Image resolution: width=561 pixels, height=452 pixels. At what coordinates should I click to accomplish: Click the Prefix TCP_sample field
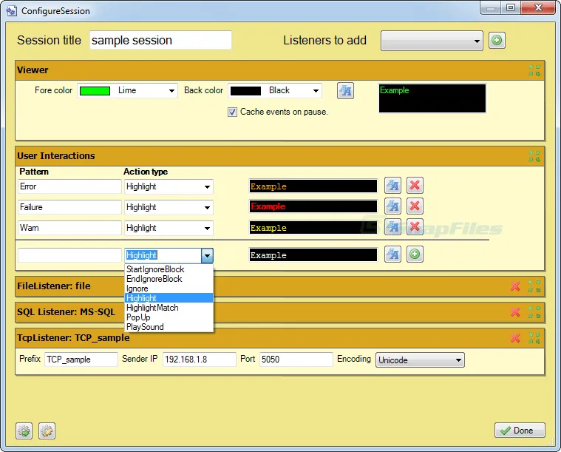(x=81, y=360)
